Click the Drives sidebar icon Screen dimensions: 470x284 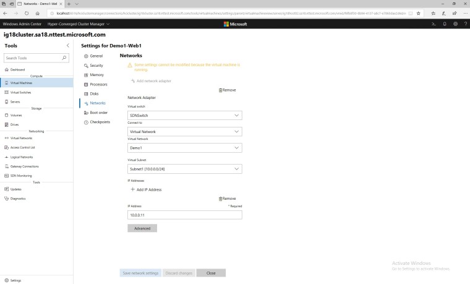[7, 124]
